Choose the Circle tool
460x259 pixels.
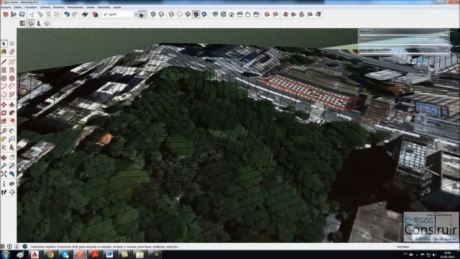click(4, 78)
